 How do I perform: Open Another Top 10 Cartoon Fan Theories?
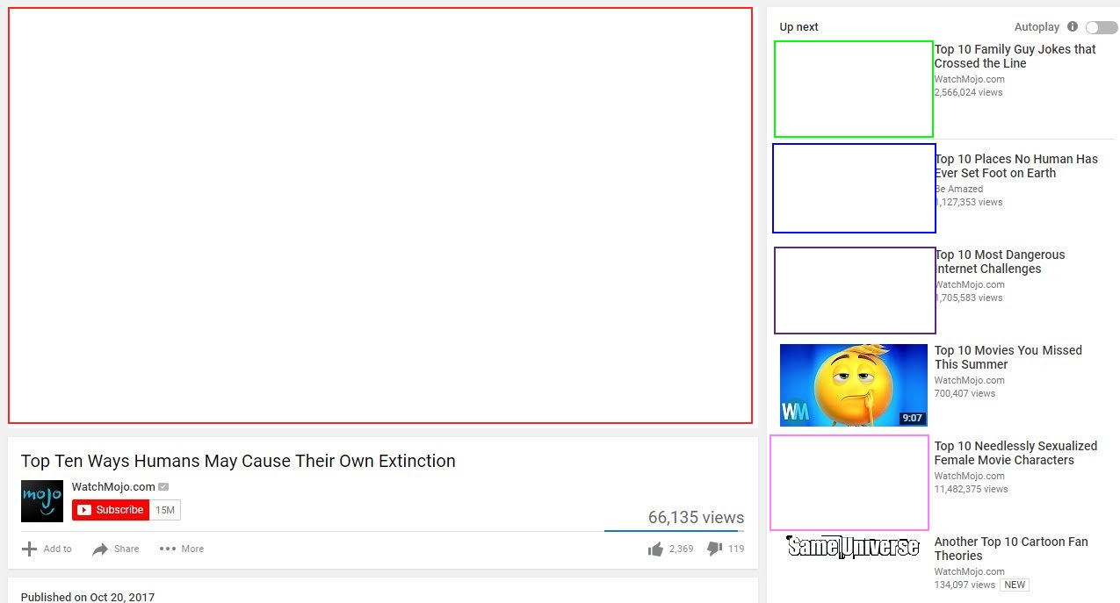tap(1011, 549)
